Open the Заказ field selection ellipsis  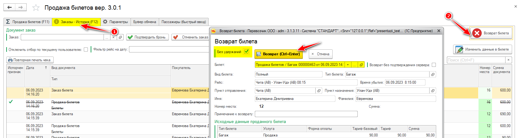coord(107,37)
